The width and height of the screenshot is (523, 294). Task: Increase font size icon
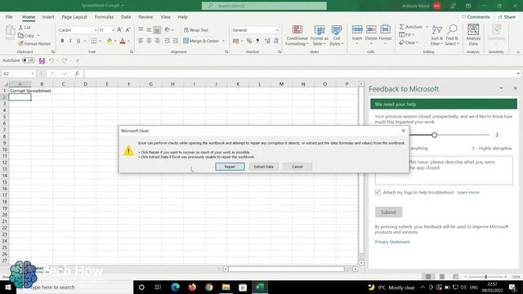coord(119,30)
